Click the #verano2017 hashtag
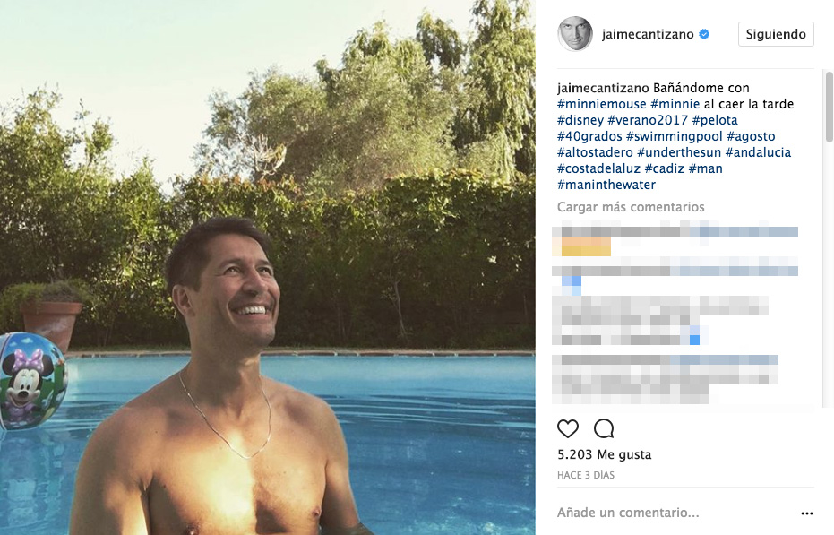The image size is (834, 535). [648, 120]
